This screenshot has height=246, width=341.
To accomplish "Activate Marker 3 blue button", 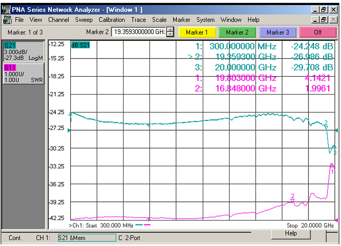I will [277, 32].
